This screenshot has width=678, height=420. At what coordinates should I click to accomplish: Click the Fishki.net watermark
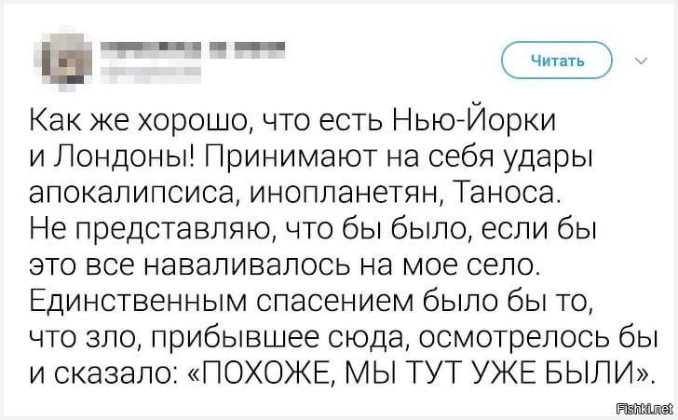(x=644, y=408)
